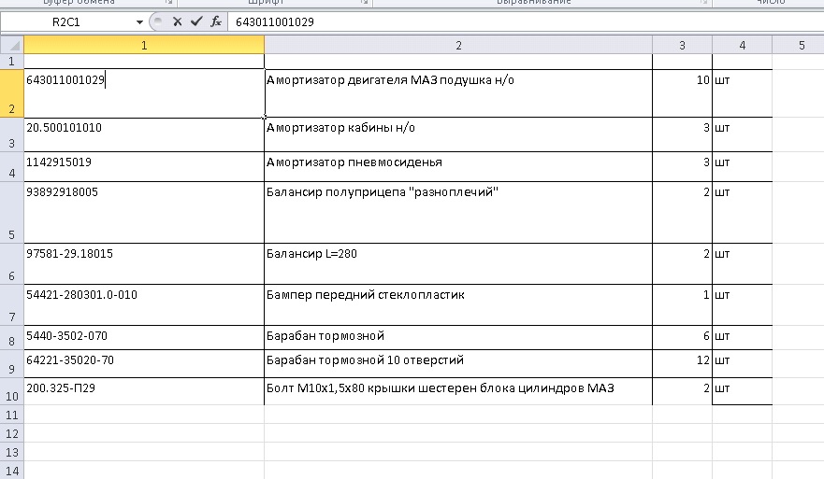824x479 pixels.
Task: Confirm entry with checkmark icon
Action: click(196, 21)
